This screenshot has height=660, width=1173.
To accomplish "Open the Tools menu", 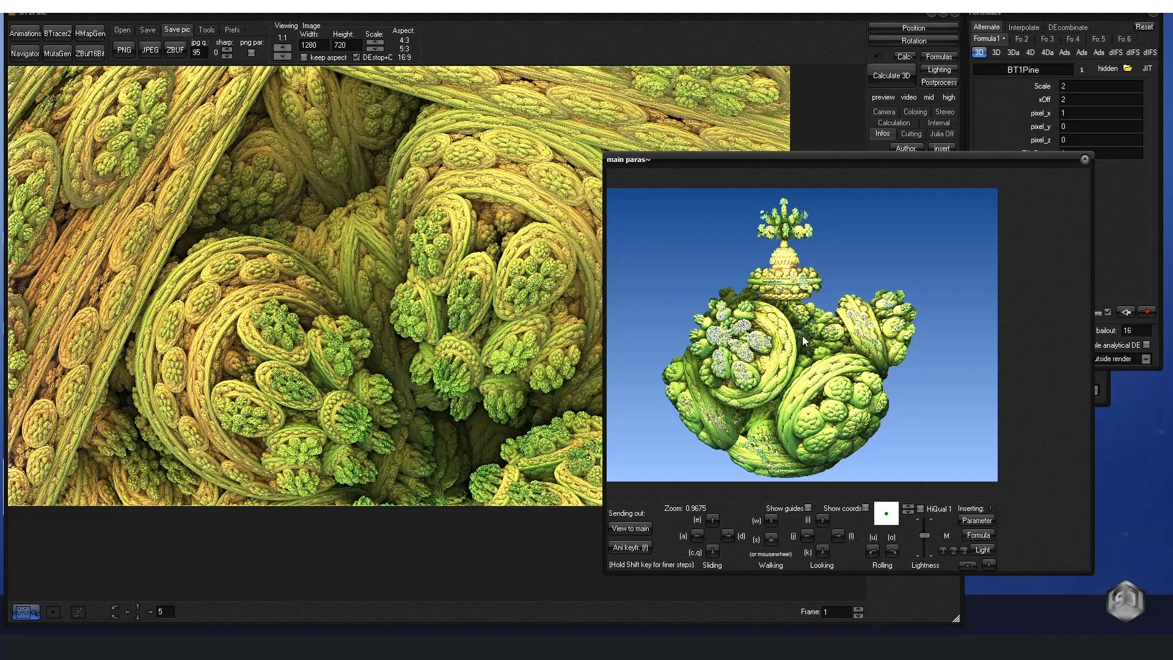I will click(x=206, y=29).
